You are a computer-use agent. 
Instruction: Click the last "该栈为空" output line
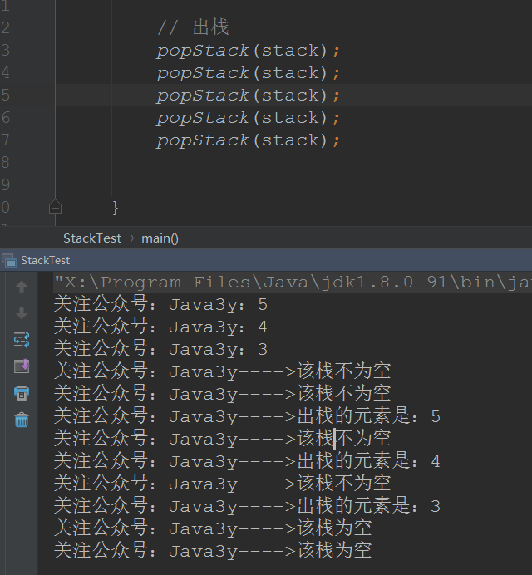tap(213, 551)
